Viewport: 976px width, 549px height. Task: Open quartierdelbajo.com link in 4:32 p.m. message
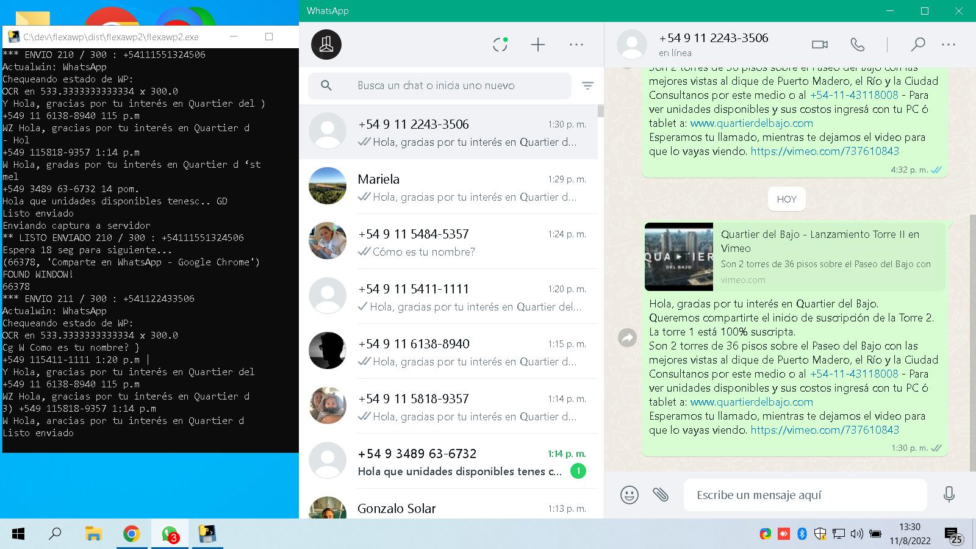pos(752,123)
